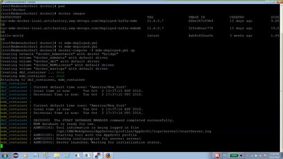Open the taskbar clock and date
Screen dimensions: 283x159
coord(274,156)
